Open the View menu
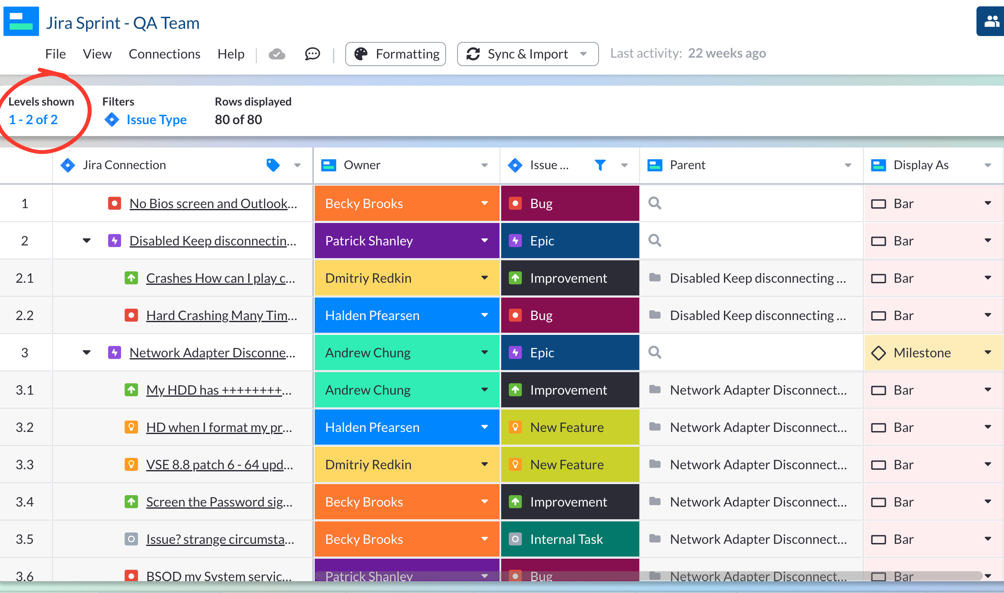The width and height of the screenshot is (1004, 593). (97, 54)
